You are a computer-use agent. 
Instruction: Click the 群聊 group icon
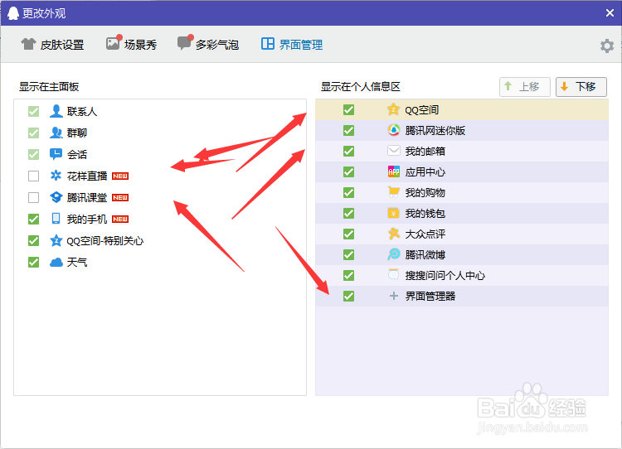(56, 133)
